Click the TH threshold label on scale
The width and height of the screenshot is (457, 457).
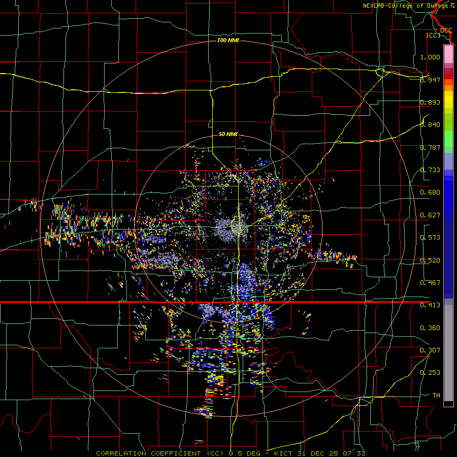click(436, 396)
